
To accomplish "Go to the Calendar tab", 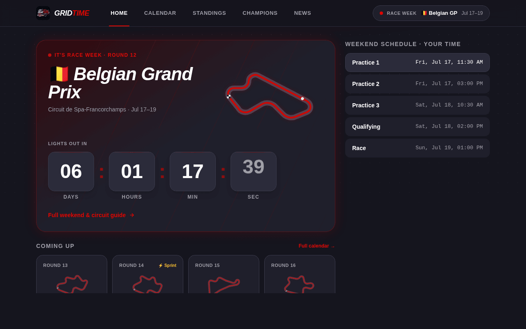I will 160,13.
